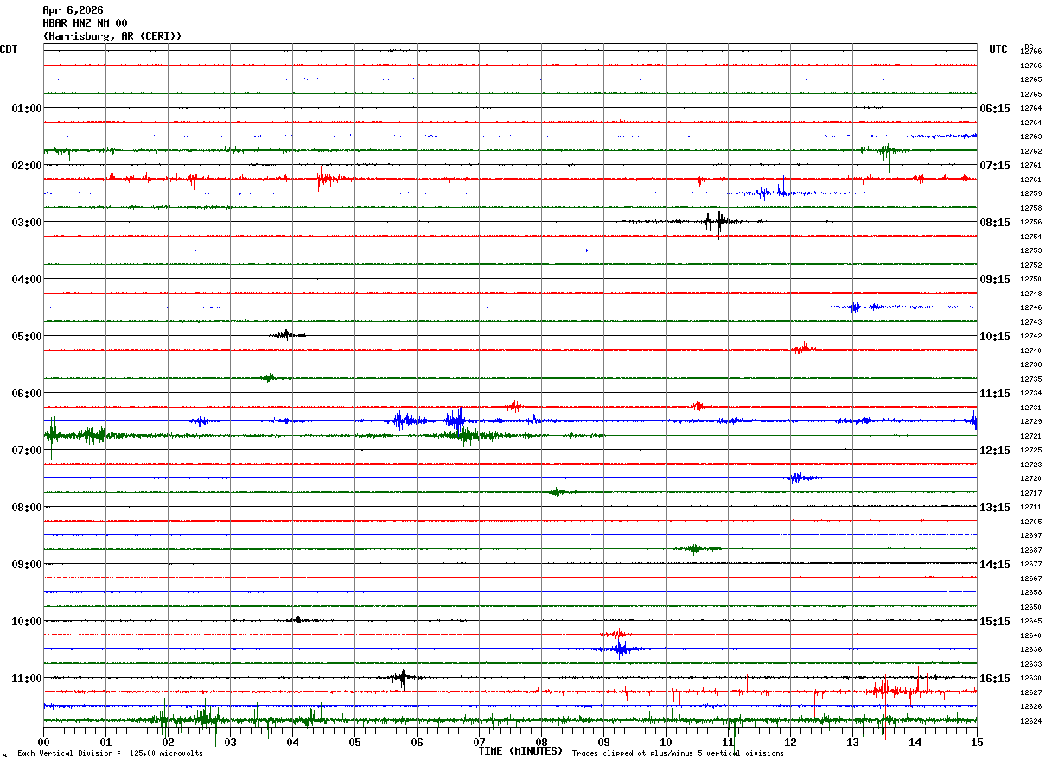Click the 06:15 UTC time label
The width and height of the screenshot is (1046, 765).
[x=994, y=109]
